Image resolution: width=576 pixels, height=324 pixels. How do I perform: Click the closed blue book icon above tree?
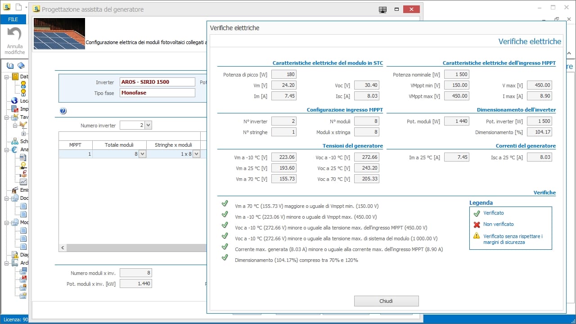click(x=21, y=66)
